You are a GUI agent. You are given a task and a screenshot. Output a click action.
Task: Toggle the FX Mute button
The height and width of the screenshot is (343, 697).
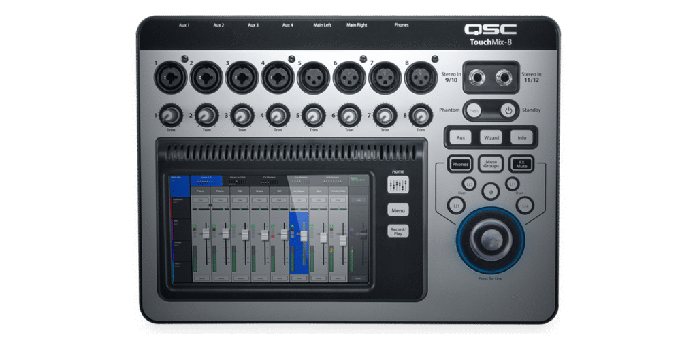[523, 164]
